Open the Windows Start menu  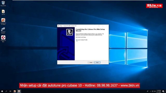coord(2,91)
